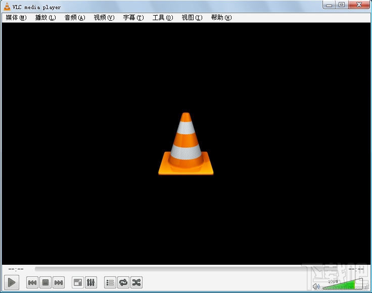
Task: Open the 播放(L) menu
Action: click(x=45, y=18)
